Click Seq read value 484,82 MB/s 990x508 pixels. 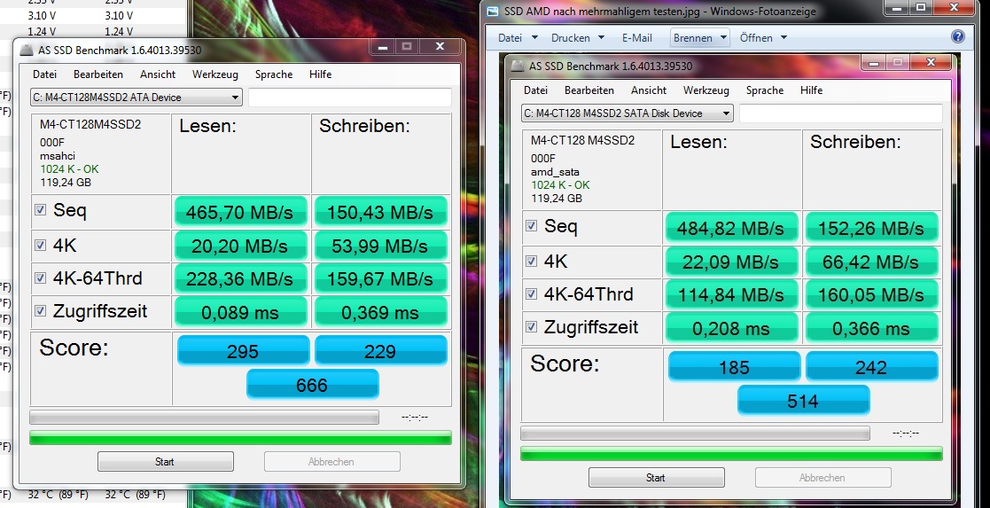pyautogui.click(x=731, y=228)
